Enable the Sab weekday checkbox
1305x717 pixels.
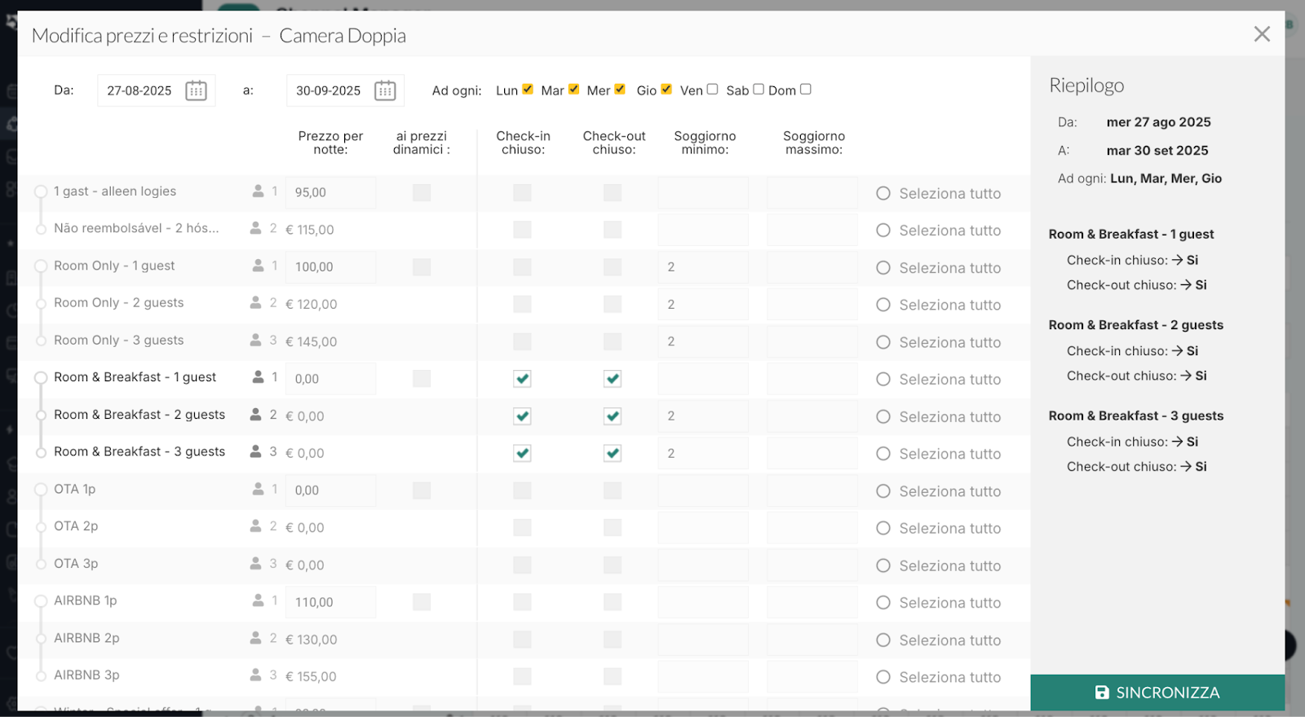[759, 90]
